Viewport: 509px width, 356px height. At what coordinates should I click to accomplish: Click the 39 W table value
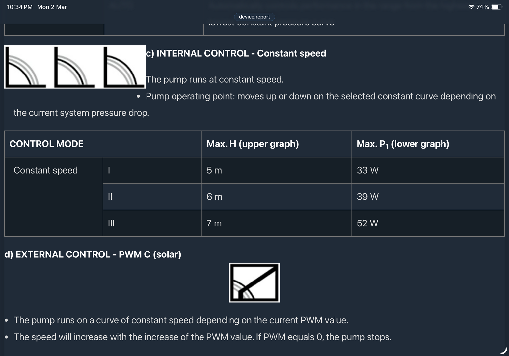click(367, 197)
